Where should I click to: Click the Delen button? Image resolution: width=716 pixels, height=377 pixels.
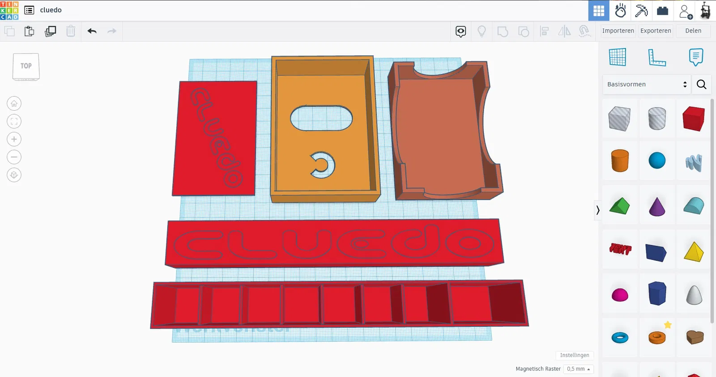[693, 31]
